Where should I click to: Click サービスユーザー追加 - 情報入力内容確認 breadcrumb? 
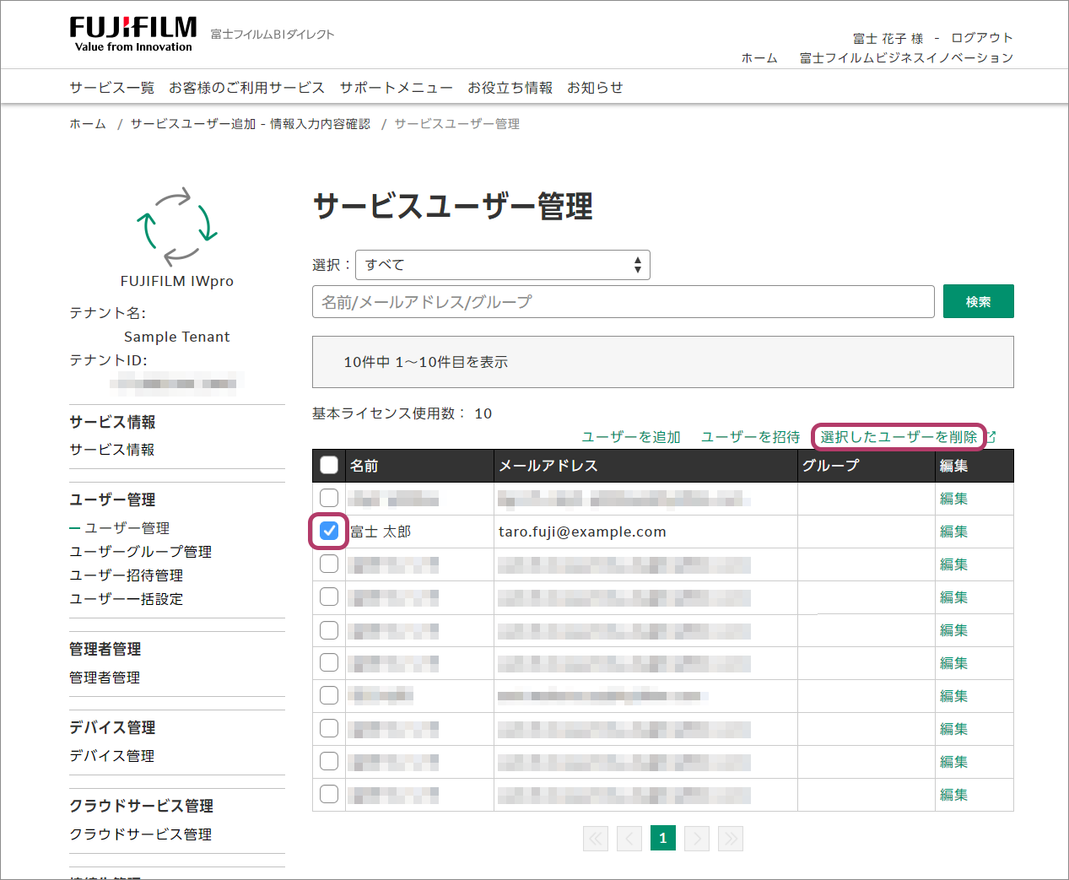pos(251,124)
